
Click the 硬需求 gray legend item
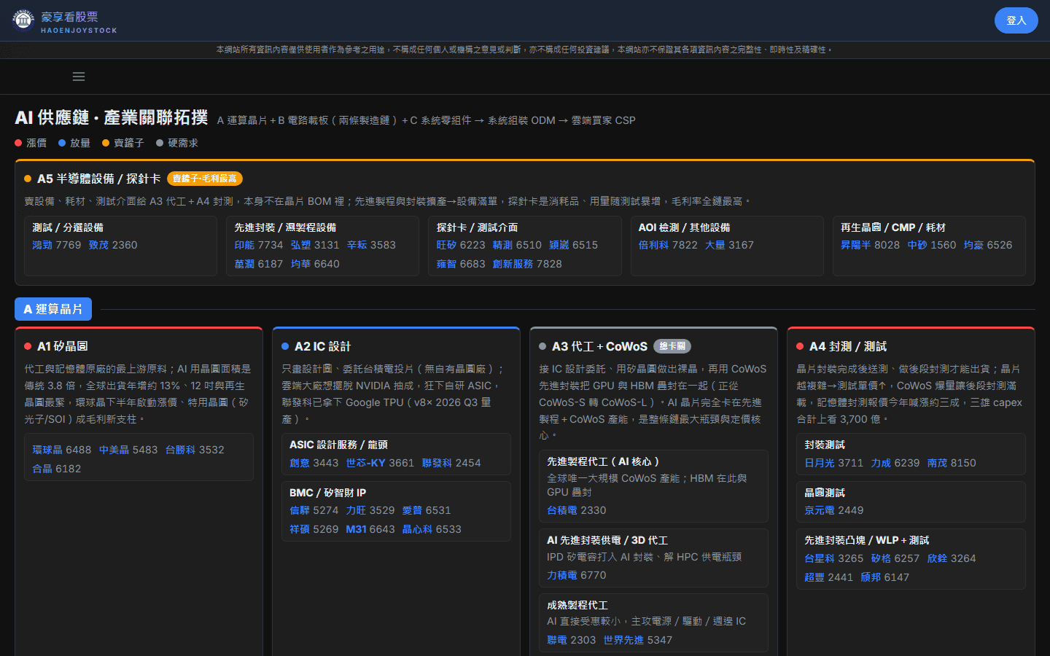pos(177,143)
